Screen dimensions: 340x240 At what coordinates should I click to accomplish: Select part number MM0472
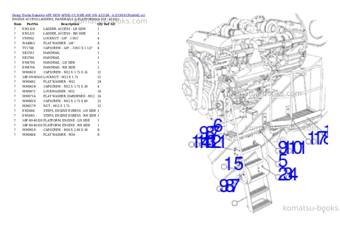29,91
